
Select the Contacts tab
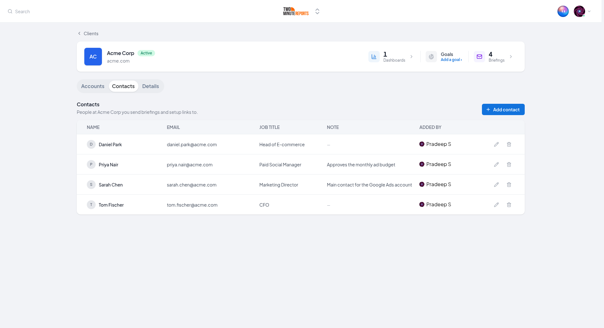coord(123,86)
